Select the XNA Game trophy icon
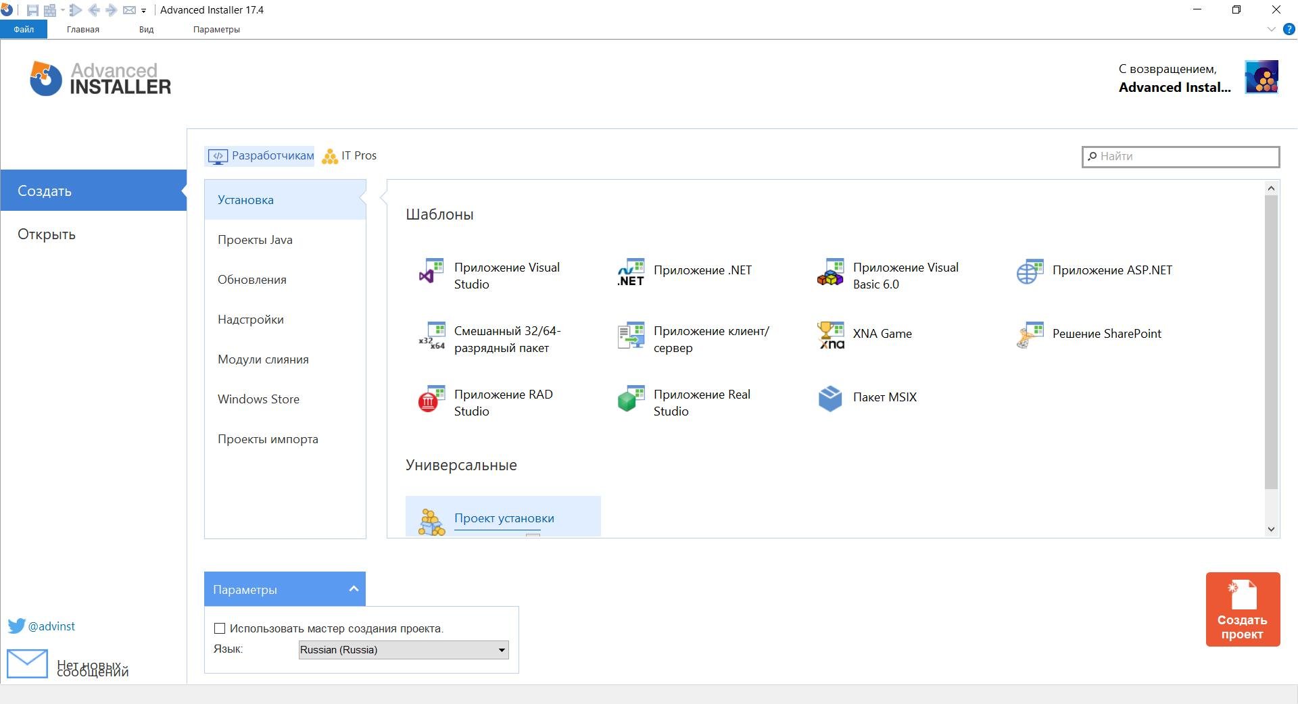The width and height of the screenshot is (1298, 704). [830, 334]
